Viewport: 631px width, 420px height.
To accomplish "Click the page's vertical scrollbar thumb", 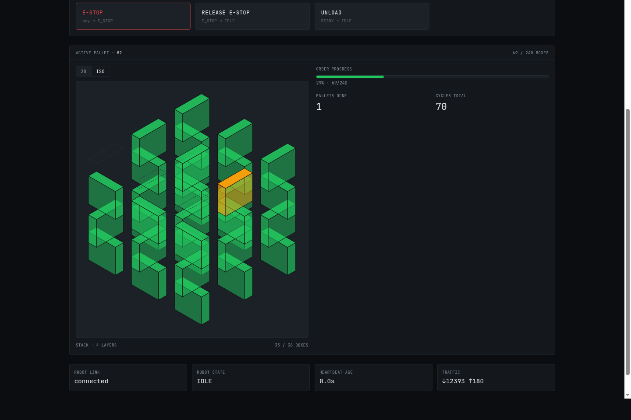I will tap(627, 242).
